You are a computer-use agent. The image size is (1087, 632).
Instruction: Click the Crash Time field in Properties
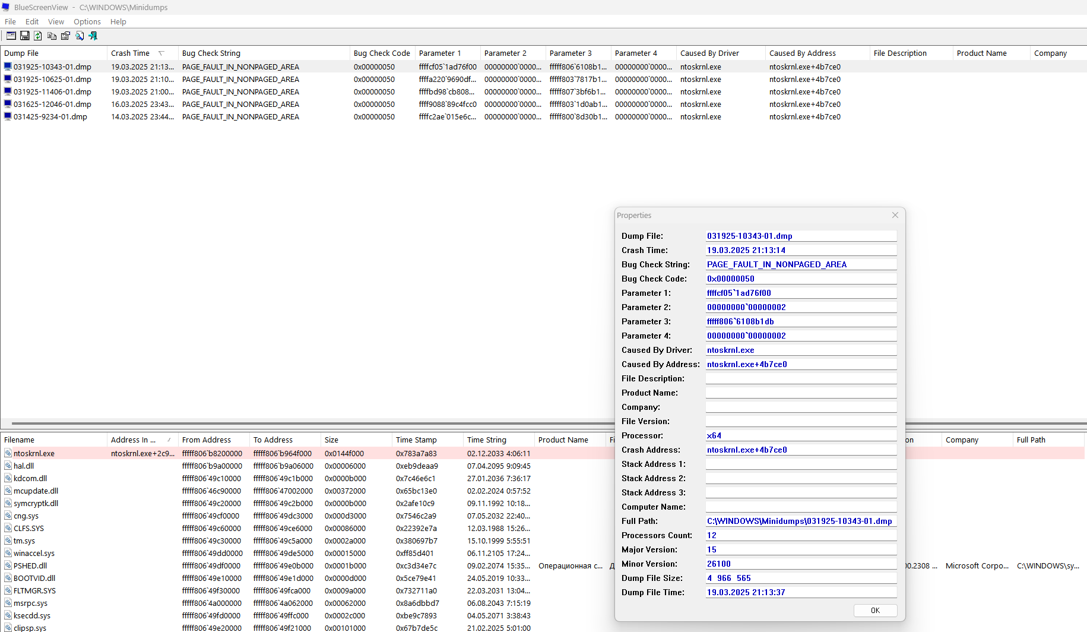801,251
